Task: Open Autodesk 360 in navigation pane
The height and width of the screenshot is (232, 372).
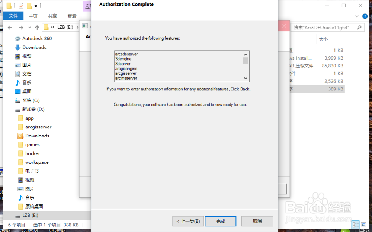Action: [33, 38]
